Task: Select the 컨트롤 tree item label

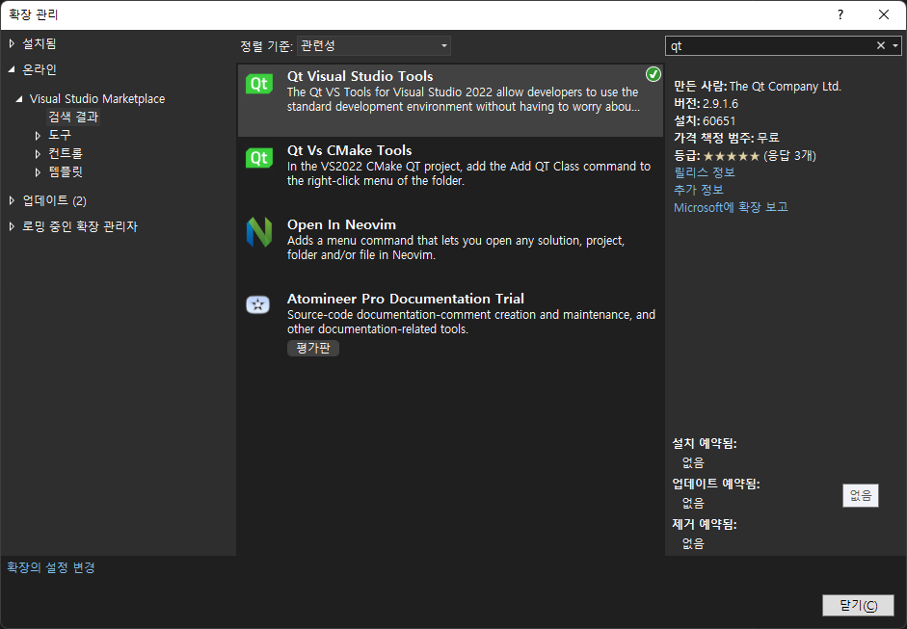Action: [66, 153]
